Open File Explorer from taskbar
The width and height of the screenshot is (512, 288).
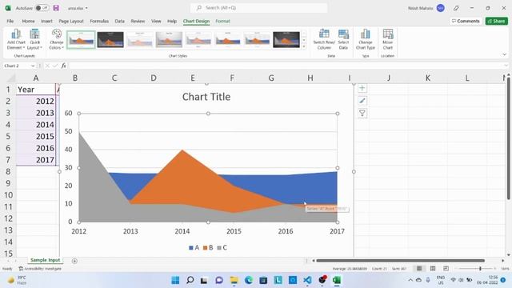click(234, 280)
